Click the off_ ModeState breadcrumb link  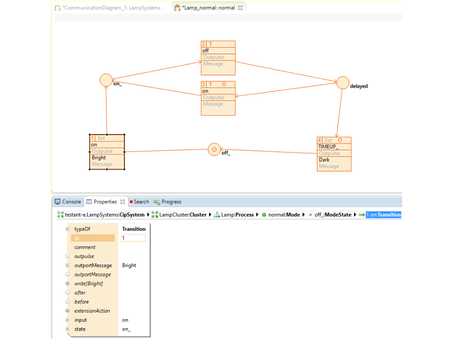(x=333, y=215)
